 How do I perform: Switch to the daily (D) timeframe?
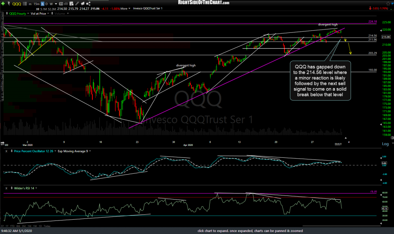pos(46,4)
